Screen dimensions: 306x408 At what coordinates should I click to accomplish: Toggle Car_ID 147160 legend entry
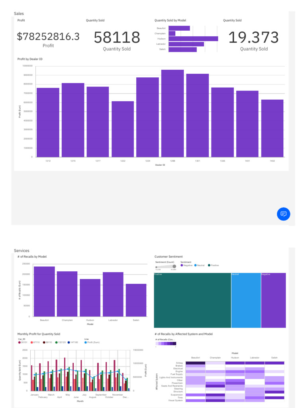coord(73,342)
